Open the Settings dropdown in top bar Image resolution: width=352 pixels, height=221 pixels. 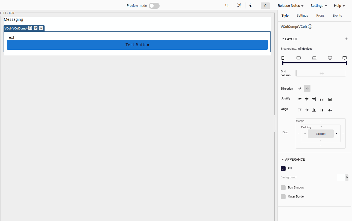tap(319, 6)
